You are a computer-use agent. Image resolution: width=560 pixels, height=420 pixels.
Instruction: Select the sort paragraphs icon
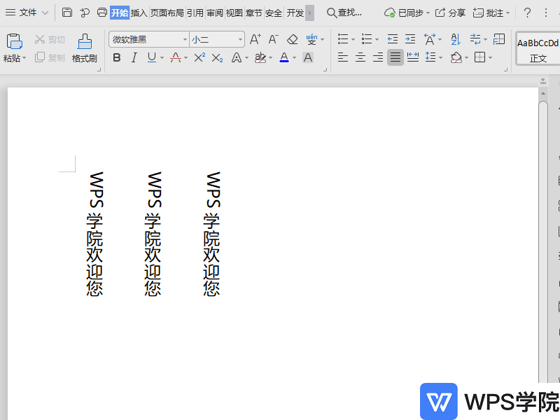[x=456, y=39]
